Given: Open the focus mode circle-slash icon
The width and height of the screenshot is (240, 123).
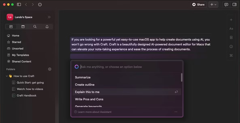Looking at the screenshot, I should pyautogui.click(x=40, y=4).
